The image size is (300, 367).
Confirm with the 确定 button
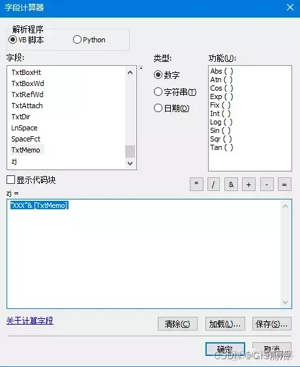tap(225, 349)
